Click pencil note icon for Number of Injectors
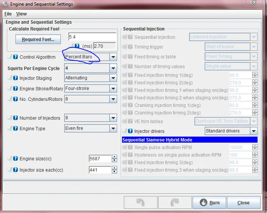 point(10,118)
